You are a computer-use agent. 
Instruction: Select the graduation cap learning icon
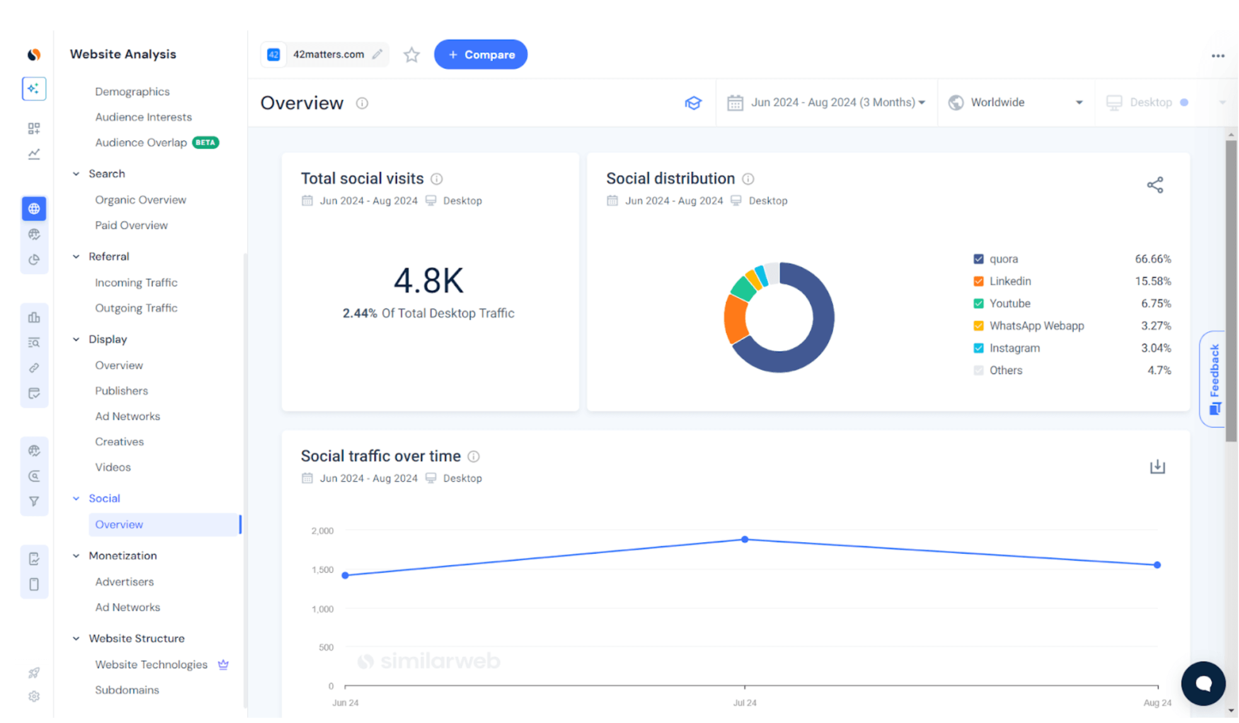pyautogui.click(x=693, y=103)
